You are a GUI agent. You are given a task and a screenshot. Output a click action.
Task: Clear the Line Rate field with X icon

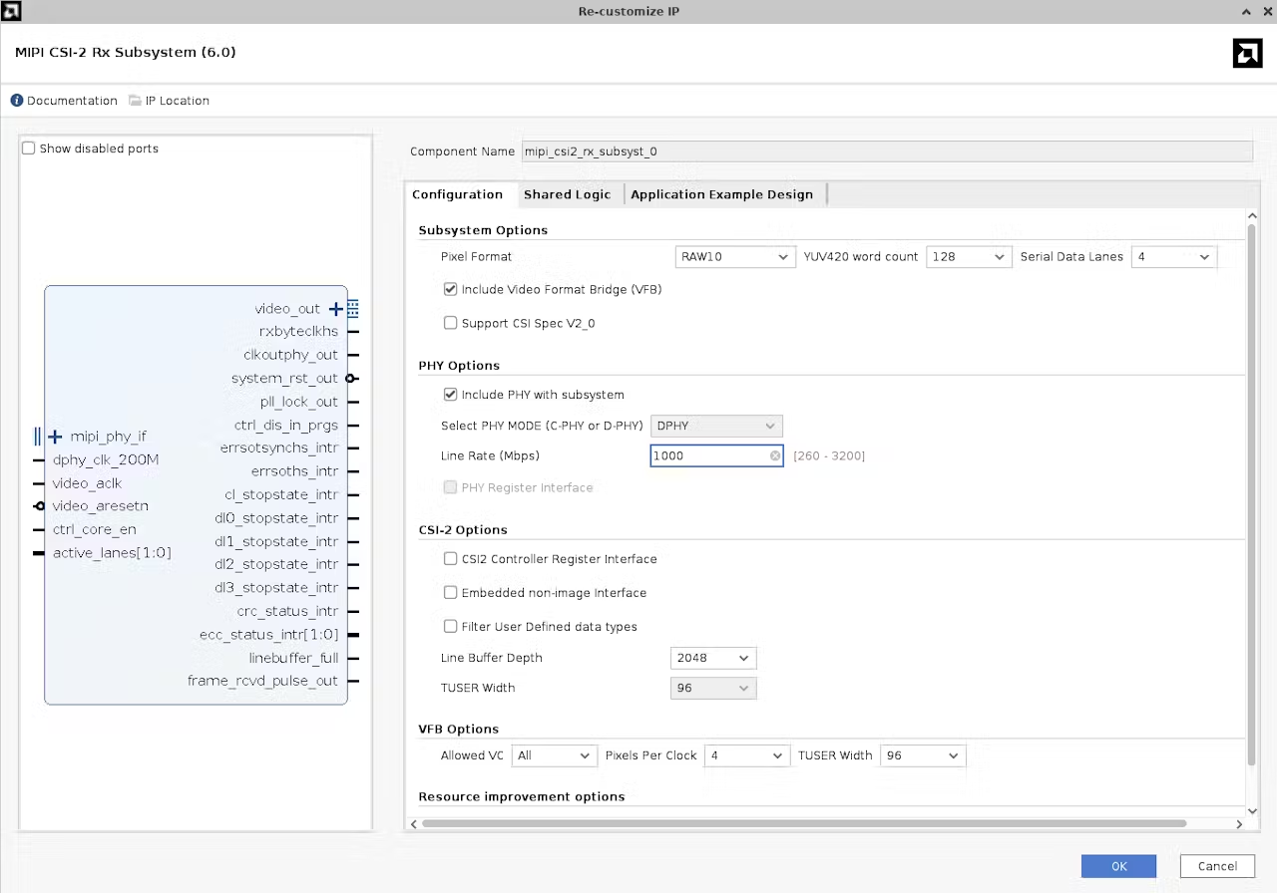tap(775, 455)
